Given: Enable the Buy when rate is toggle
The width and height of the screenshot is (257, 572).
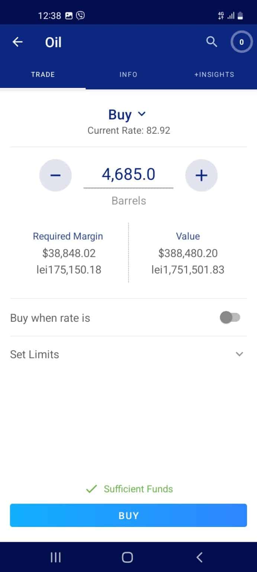Looking at the screenshot, I should point(229,317).
